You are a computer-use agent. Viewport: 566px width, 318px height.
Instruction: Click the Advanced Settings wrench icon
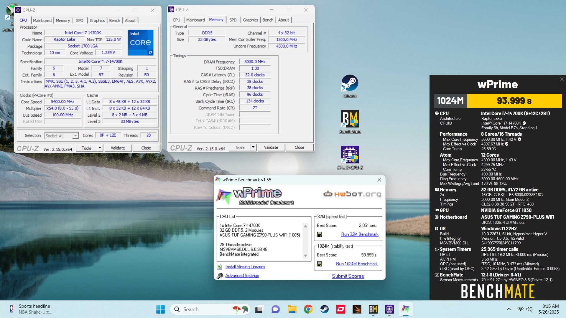point(220,276)
